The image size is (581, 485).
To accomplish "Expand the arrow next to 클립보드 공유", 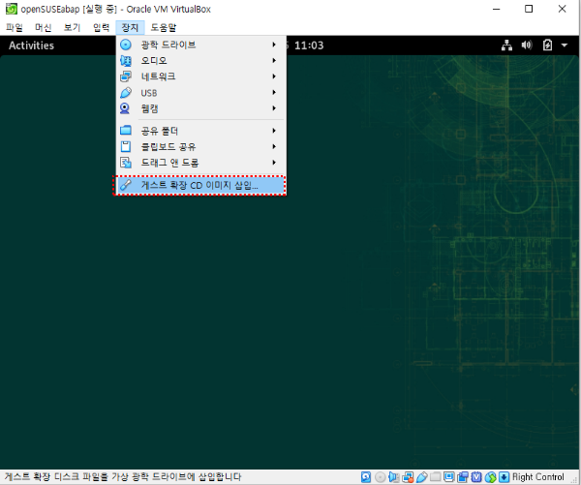I will tap(274, 146).
